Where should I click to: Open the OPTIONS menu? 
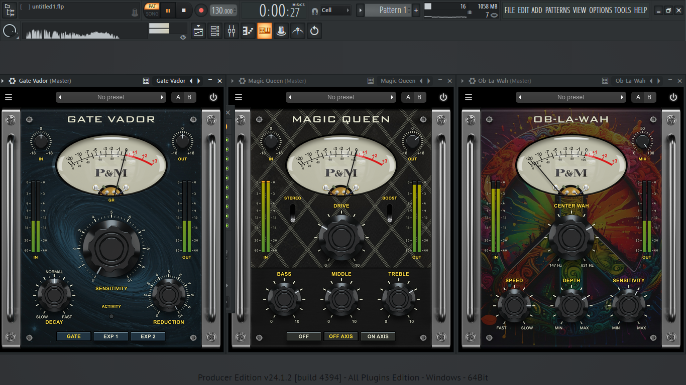click(x=601, y=10)
